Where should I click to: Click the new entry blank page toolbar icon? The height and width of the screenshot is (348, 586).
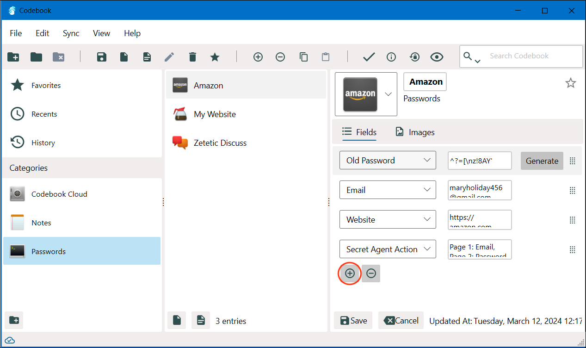point(124,57)
